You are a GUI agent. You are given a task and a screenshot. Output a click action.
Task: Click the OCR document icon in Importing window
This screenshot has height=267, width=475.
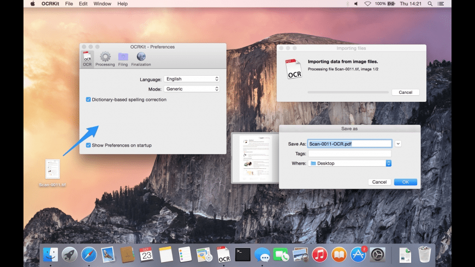[x=293, y=69]
